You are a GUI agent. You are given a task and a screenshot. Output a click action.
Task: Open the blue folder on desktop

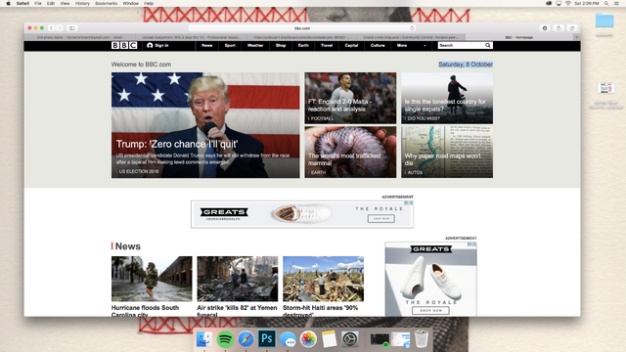604,21
